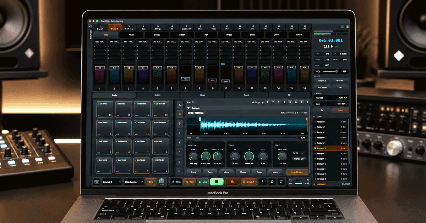Select track tab 3 Synth Keys
This screenshot has height=223, width=426.
[129, 27]
